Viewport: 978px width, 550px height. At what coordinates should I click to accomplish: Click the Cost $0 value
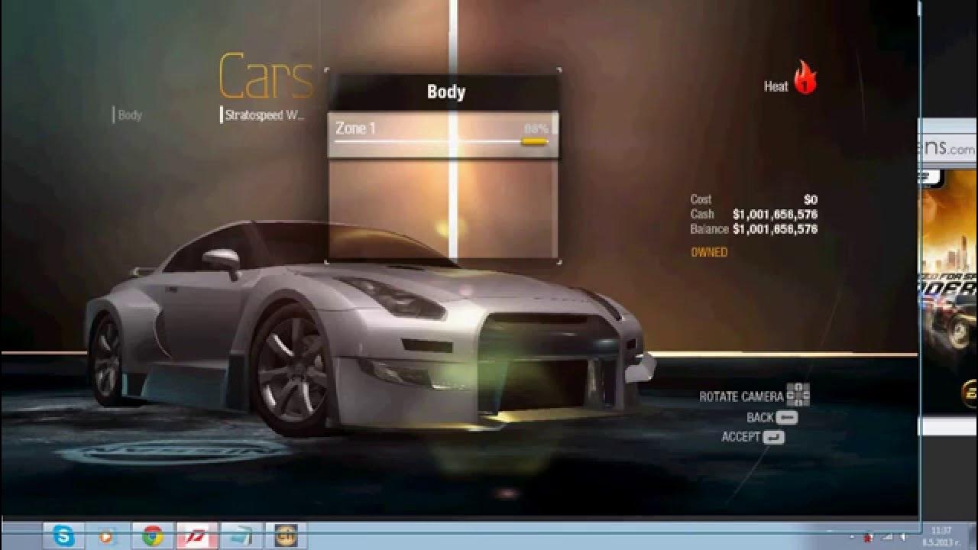811,199
